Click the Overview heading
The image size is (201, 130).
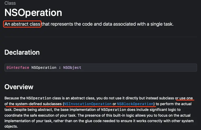click(19, 87)
